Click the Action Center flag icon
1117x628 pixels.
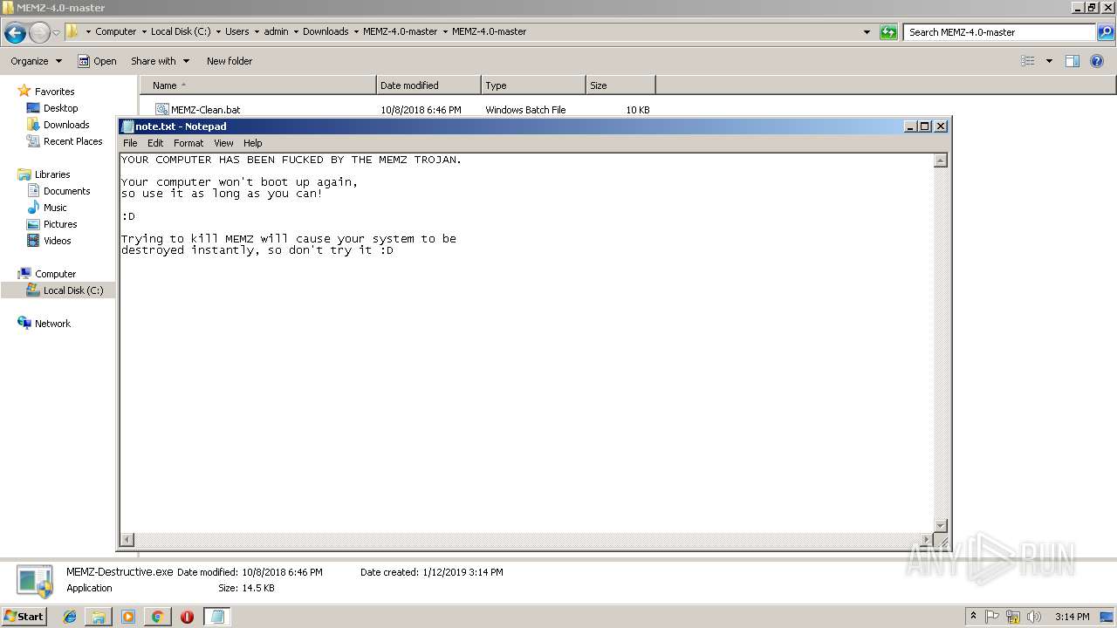coord(992,617)
